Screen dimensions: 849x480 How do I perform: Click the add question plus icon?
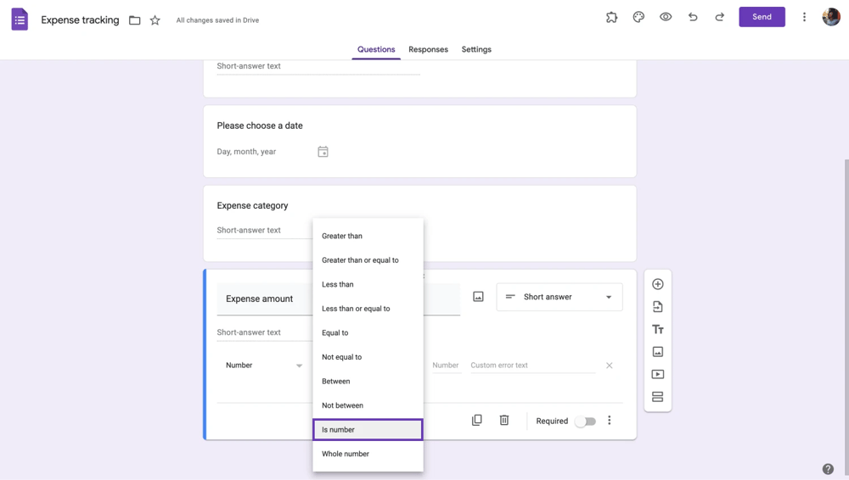[x=657, y=284]
